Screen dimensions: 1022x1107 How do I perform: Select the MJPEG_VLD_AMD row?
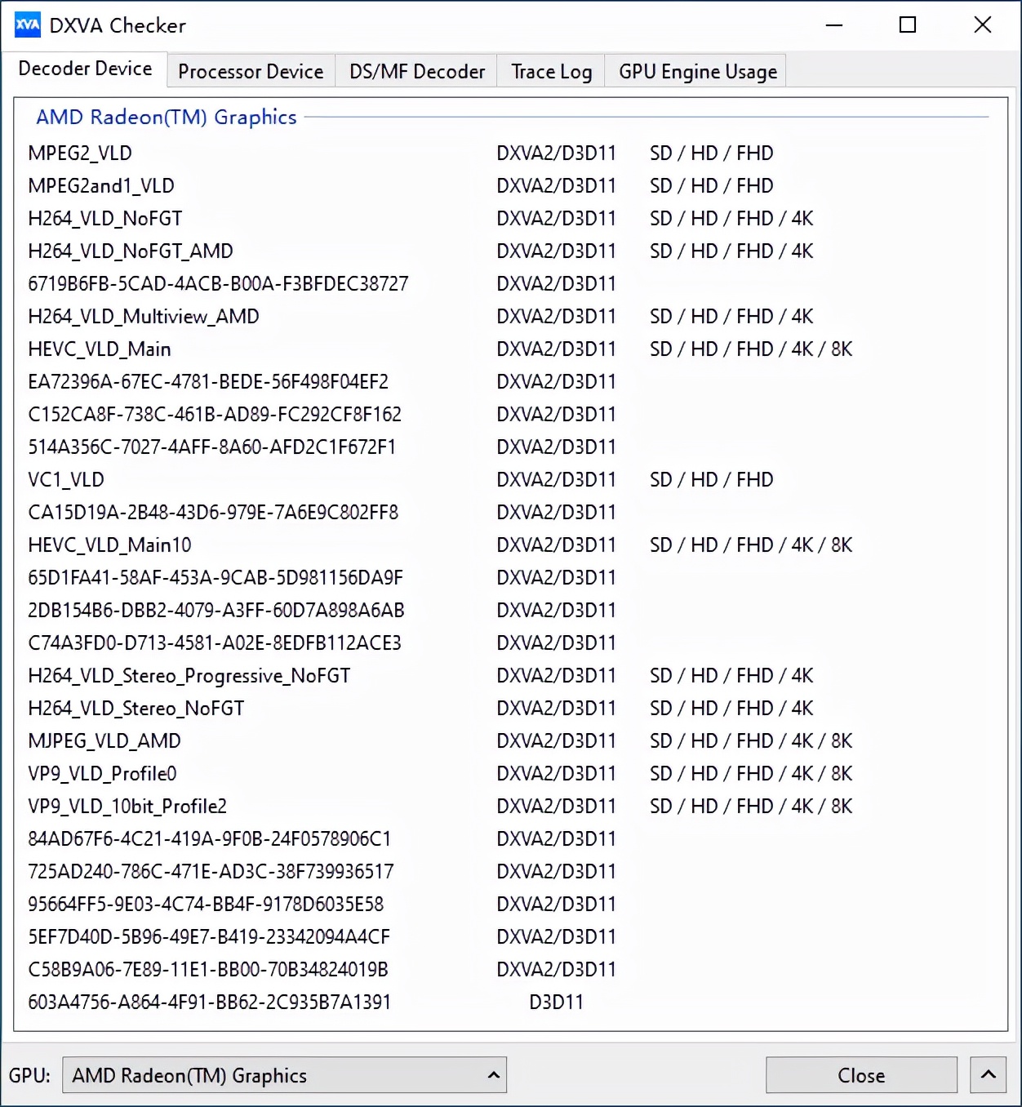click(x=104, y=740)
